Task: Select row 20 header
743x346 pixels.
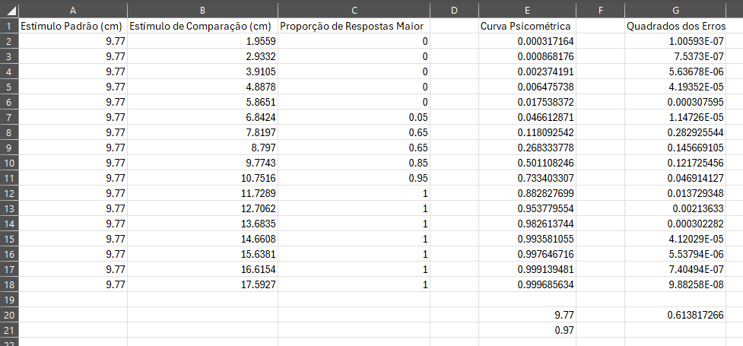Action: (9, 315)
